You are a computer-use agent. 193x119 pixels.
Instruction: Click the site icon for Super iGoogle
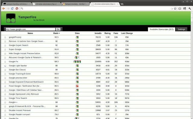(x=77, y=49)
